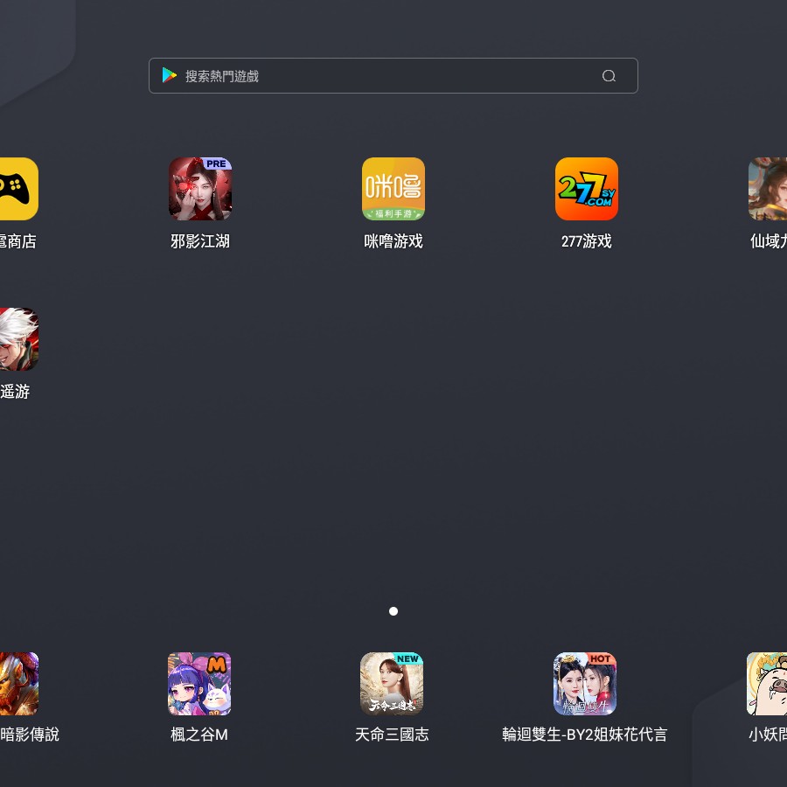Click the 輪迴雙生-BY2姐妹花代言 label
This screenshot has height=787, width=787.
pos(585,735)
